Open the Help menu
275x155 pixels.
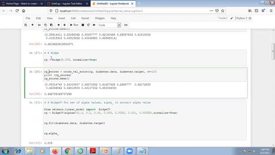[113, 18]
